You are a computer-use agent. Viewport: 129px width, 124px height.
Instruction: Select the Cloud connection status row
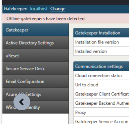coord(101,76)
